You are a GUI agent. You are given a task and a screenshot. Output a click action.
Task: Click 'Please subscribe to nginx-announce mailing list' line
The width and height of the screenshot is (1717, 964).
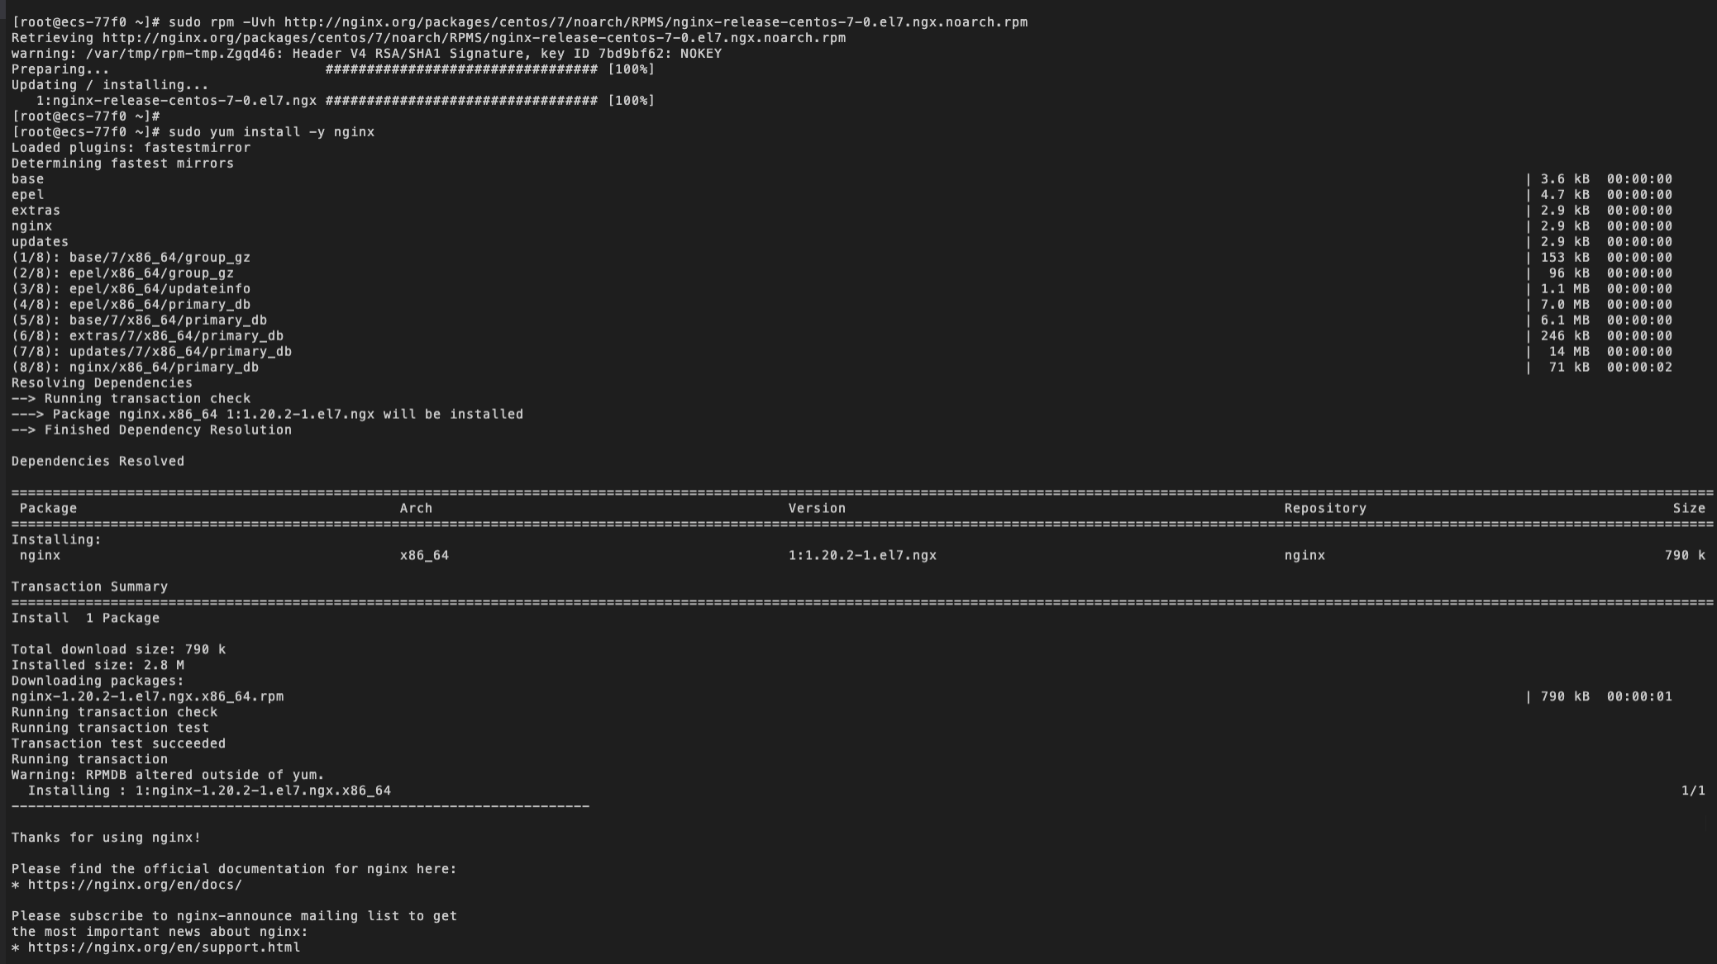[234, 917]
